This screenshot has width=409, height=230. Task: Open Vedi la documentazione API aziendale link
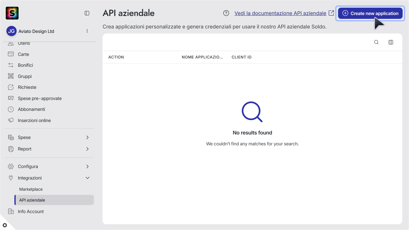[x=280, y=13]
